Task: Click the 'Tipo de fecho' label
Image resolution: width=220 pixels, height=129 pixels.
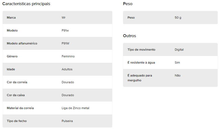Action: (17, 121)
